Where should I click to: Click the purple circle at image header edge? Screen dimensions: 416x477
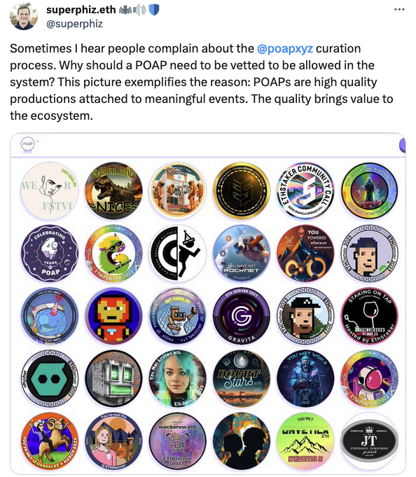click(402, 145)
